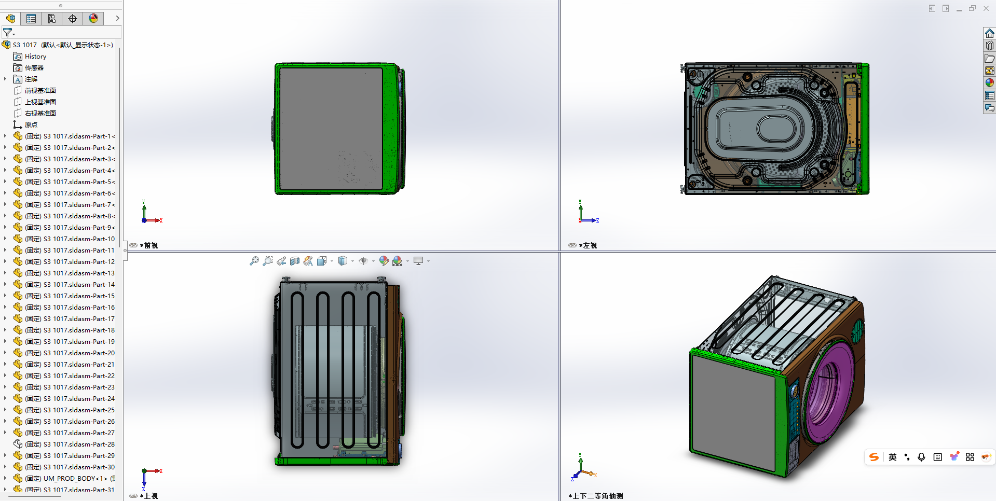Image resolution: width=996 pixels, height=501 pixels.
Task: Open Appearances and Scenes task pane
Action: 990,83
